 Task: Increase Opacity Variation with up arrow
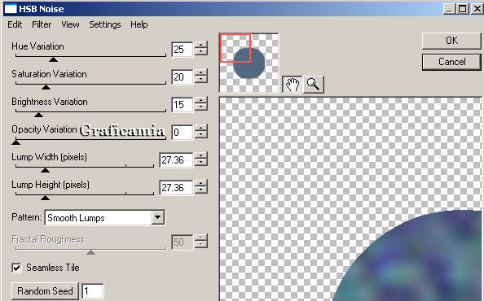(x=201, y=129)
